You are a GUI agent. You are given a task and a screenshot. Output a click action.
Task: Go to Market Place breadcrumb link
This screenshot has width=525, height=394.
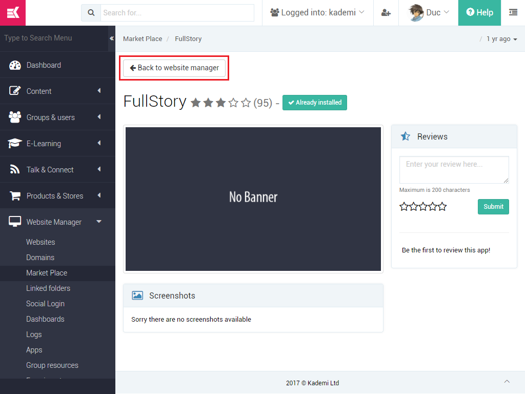tap(143, 39)
